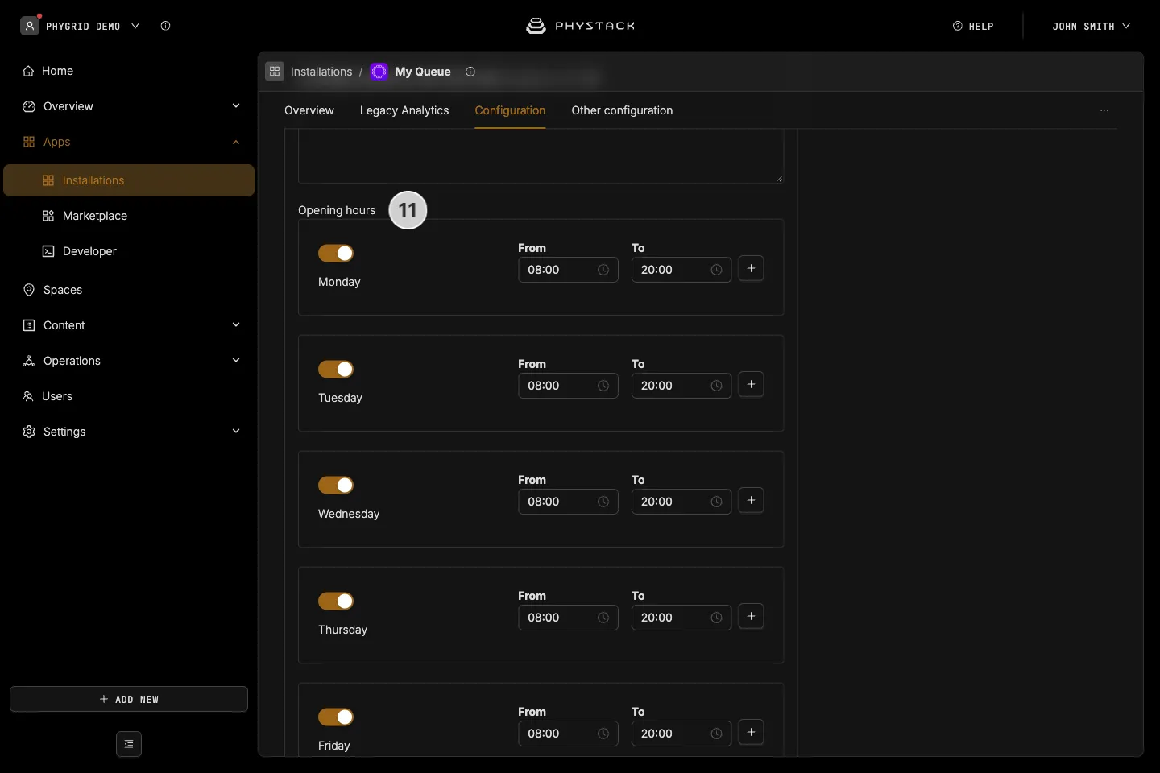Turn off Wednesday opening hours
This screenshot has width=1160, height=773.
click(x=336, y=485)
